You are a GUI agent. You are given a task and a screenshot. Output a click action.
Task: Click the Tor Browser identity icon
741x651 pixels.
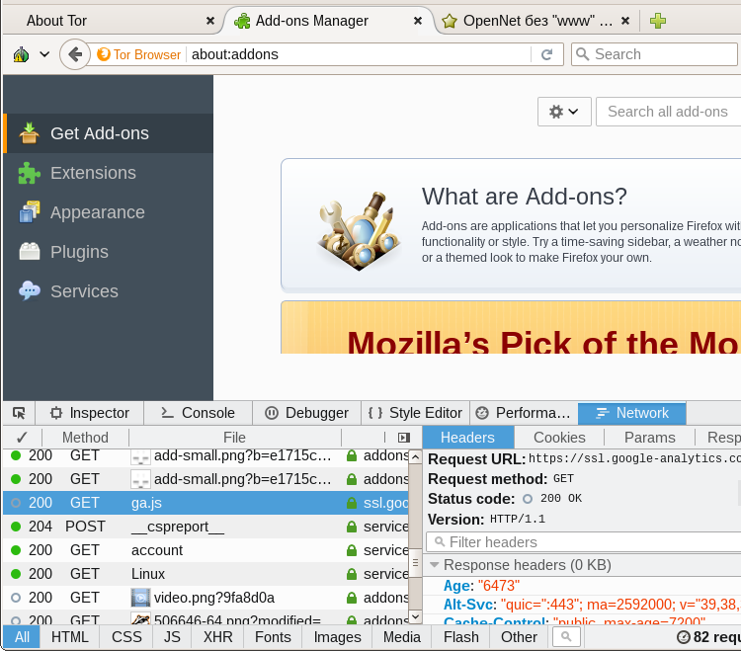pyautogui.click(x=104, y=54)
